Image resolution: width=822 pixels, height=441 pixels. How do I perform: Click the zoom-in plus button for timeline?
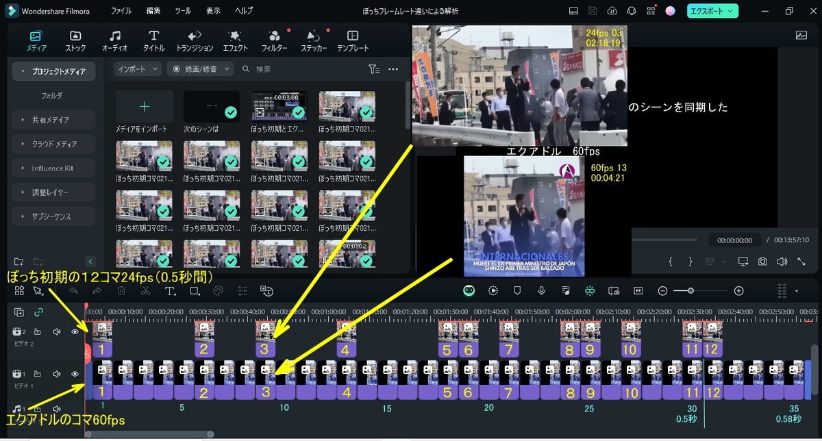tap(738, 290)
